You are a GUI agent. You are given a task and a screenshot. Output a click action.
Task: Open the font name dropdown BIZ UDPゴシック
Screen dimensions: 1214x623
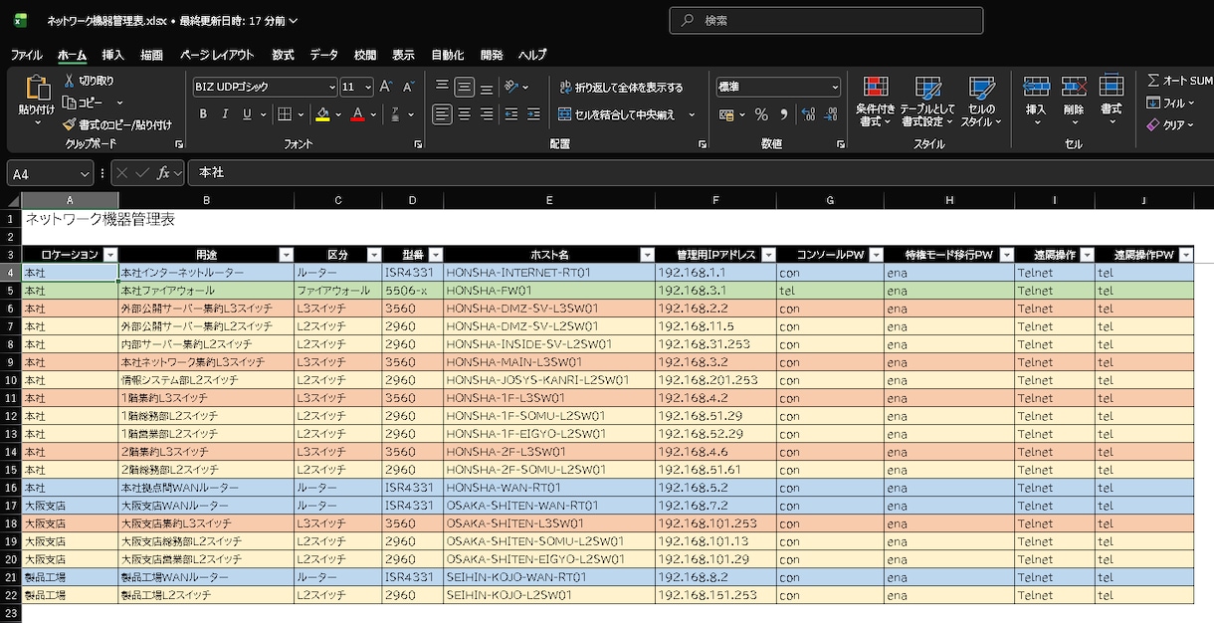point(332,88)
